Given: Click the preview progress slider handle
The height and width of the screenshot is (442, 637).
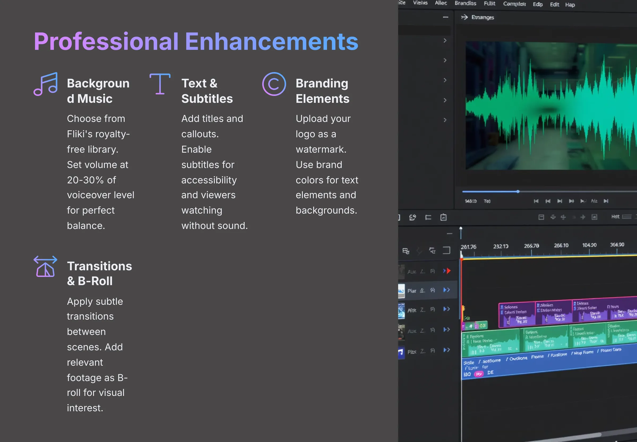Looking at the screenshot, I should [x=518, y=192].
